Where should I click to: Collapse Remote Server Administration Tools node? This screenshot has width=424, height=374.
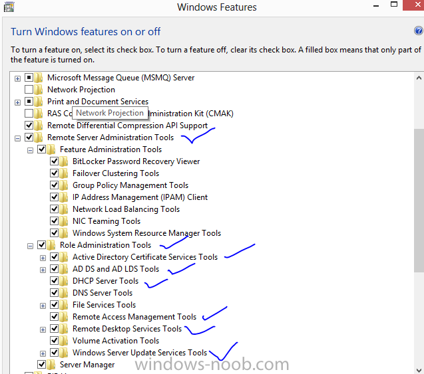click(x=17, y=138)
